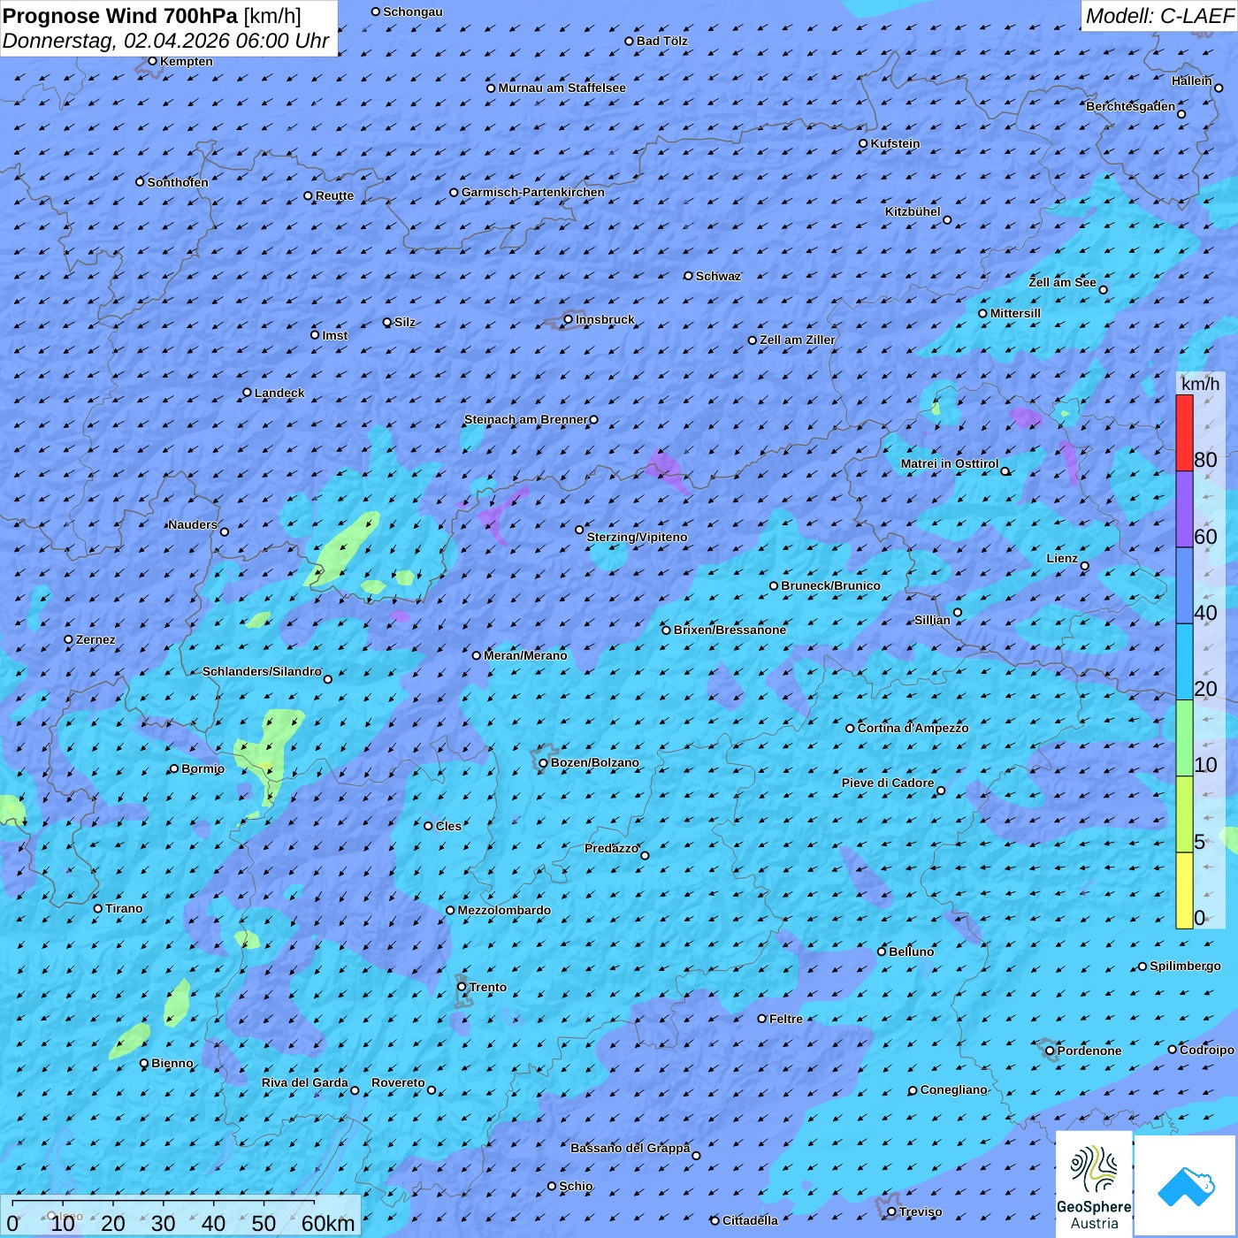Click the green 10 km/h legend color
This screenshot has height=1238, width=1238.
point(1184,738)
